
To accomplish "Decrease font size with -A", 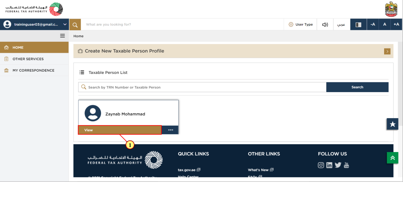I will click(373, 24).
